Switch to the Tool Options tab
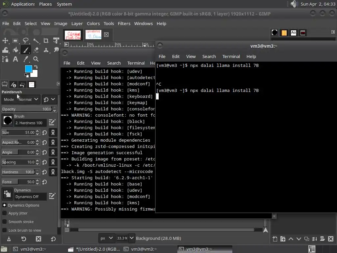The image size is (337, 253). [5, 85]
